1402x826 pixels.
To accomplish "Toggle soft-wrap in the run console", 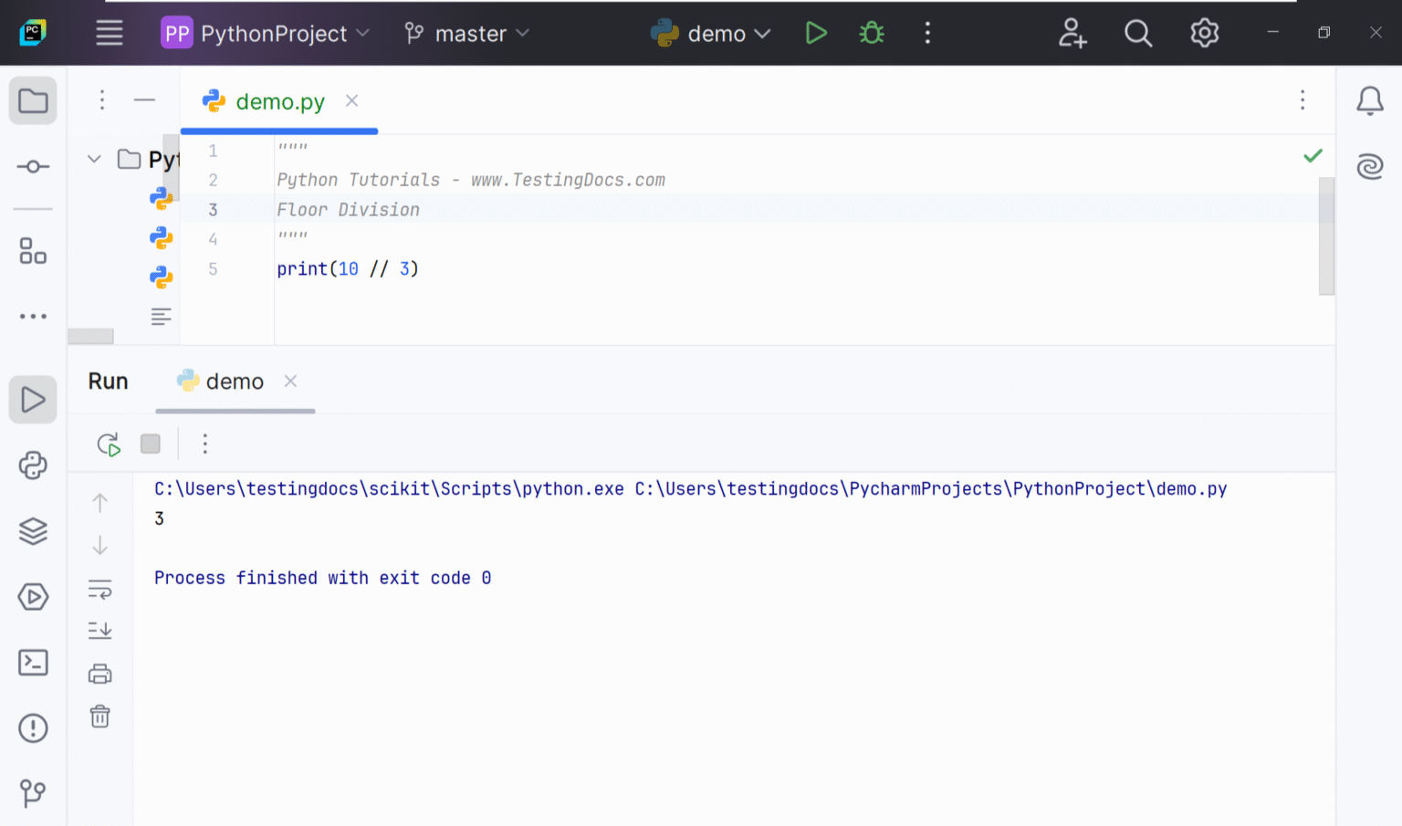I will (99, 589).
